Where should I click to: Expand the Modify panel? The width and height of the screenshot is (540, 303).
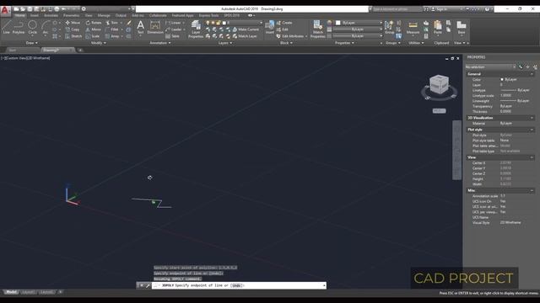99,43
